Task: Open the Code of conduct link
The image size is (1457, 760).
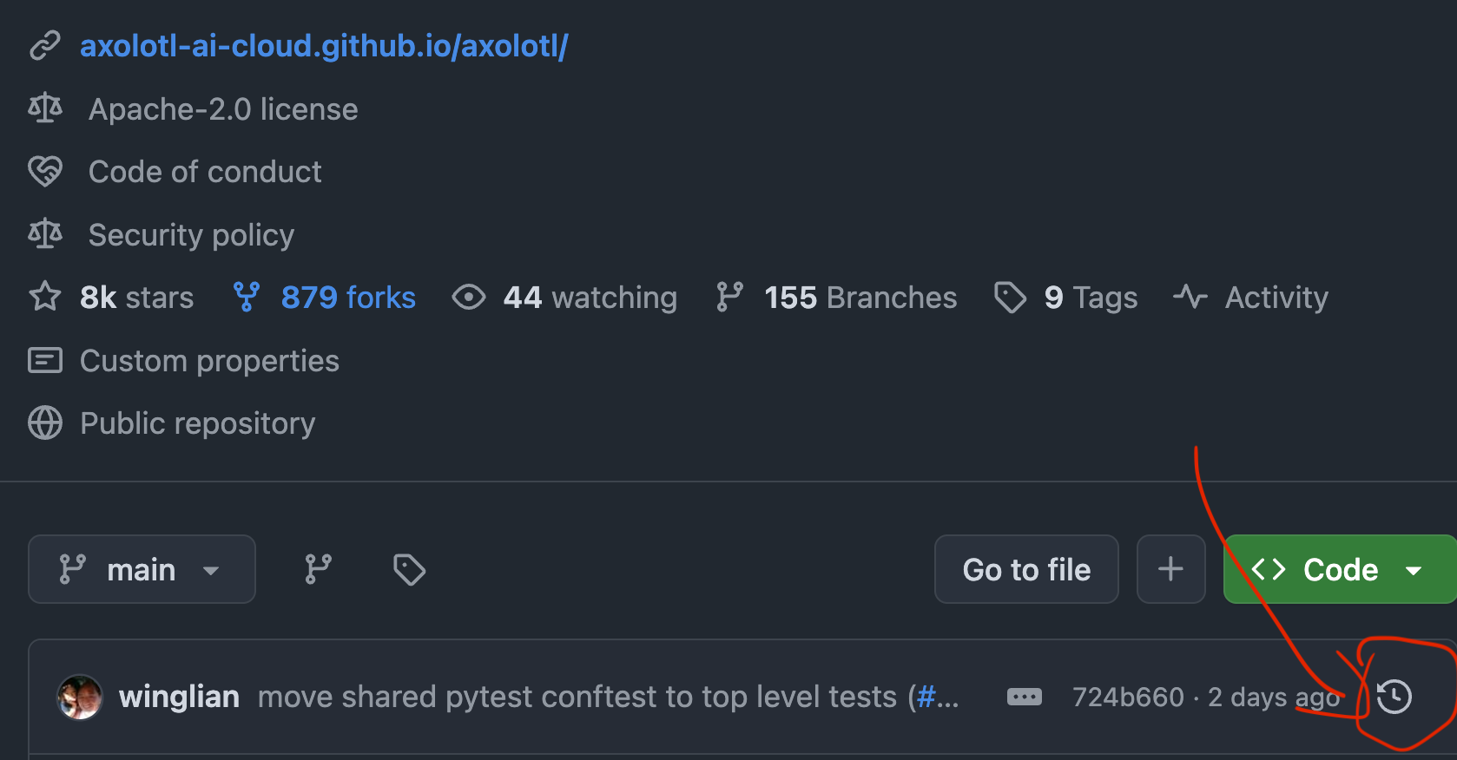Action: click(205, 172)
